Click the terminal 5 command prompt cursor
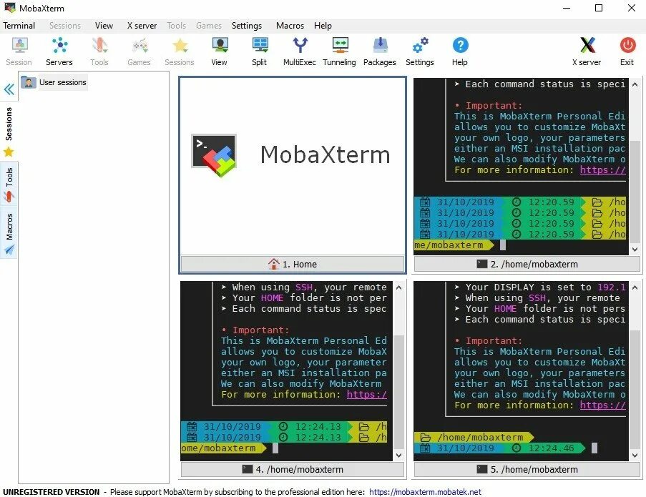This screenshot has width=646, height=497. 594,448
